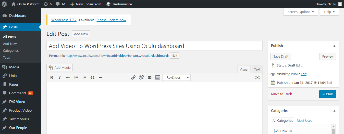Insert Read More tag
The width and height of the screenshot is (344, 134).
[x=150, y=78]
